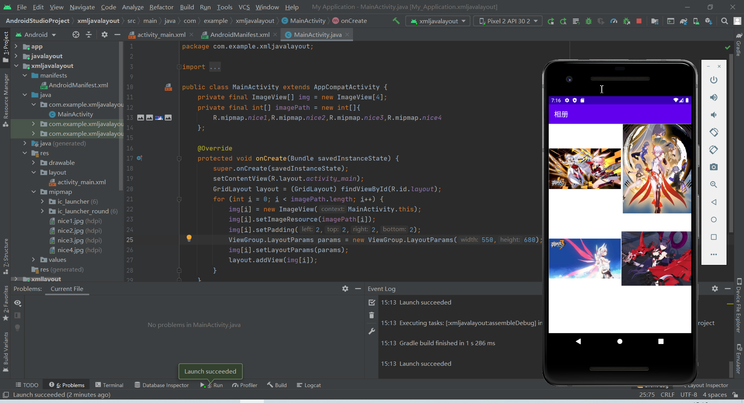The width and height of the screenshot is (744, 403).
Task: Open the Pixel 2 API 30 device dropdown
Action: click(507, 21)
